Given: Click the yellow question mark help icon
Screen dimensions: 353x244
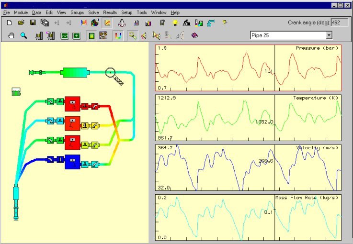Looking at the screenshot, I should (224, 22).
